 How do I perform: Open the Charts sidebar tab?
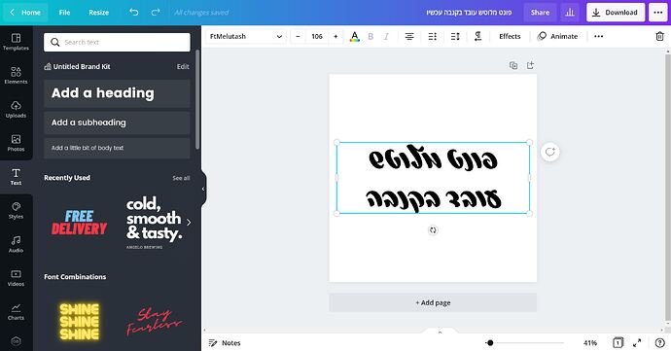click(16, 311)
